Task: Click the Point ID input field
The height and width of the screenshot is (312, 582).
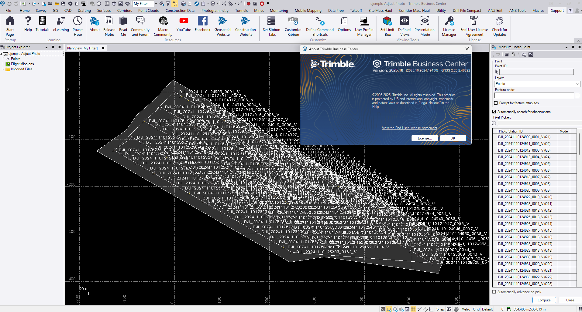Action: point(536,72)
